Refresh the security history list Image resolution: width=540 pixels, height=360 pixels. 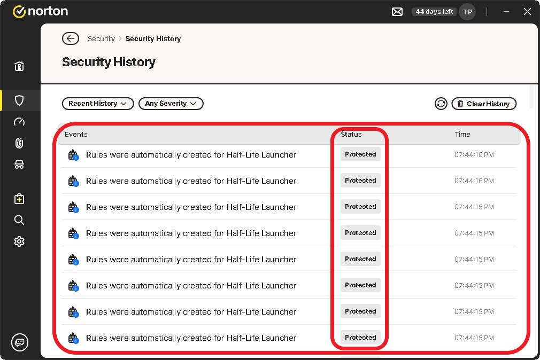point(441,104)
